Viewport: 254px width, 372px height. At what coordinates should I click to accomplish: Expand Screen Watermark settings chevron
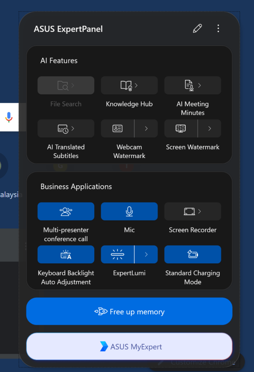(x=209, y=128)
